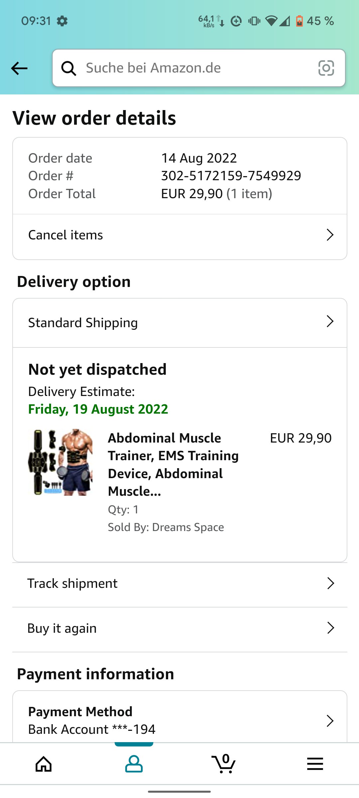The image size is (359, 798).
Task: Open the abdominal trainer product thumbnail
Action: (60, 462)
